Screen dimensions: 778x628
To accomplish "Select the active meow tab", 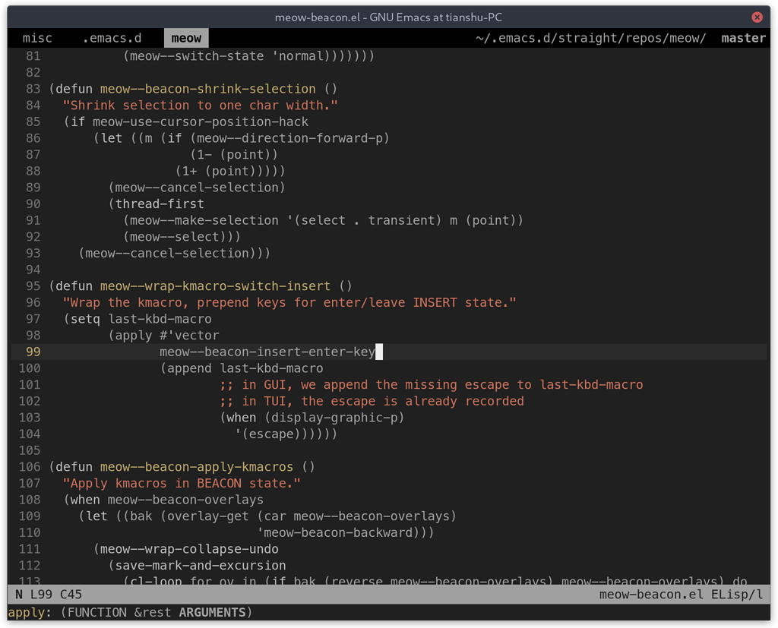I will click(185, 37).
